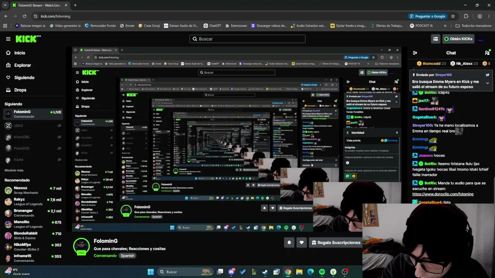Open the Windows Start menu
495x278 pixels.
pos(150,272)
